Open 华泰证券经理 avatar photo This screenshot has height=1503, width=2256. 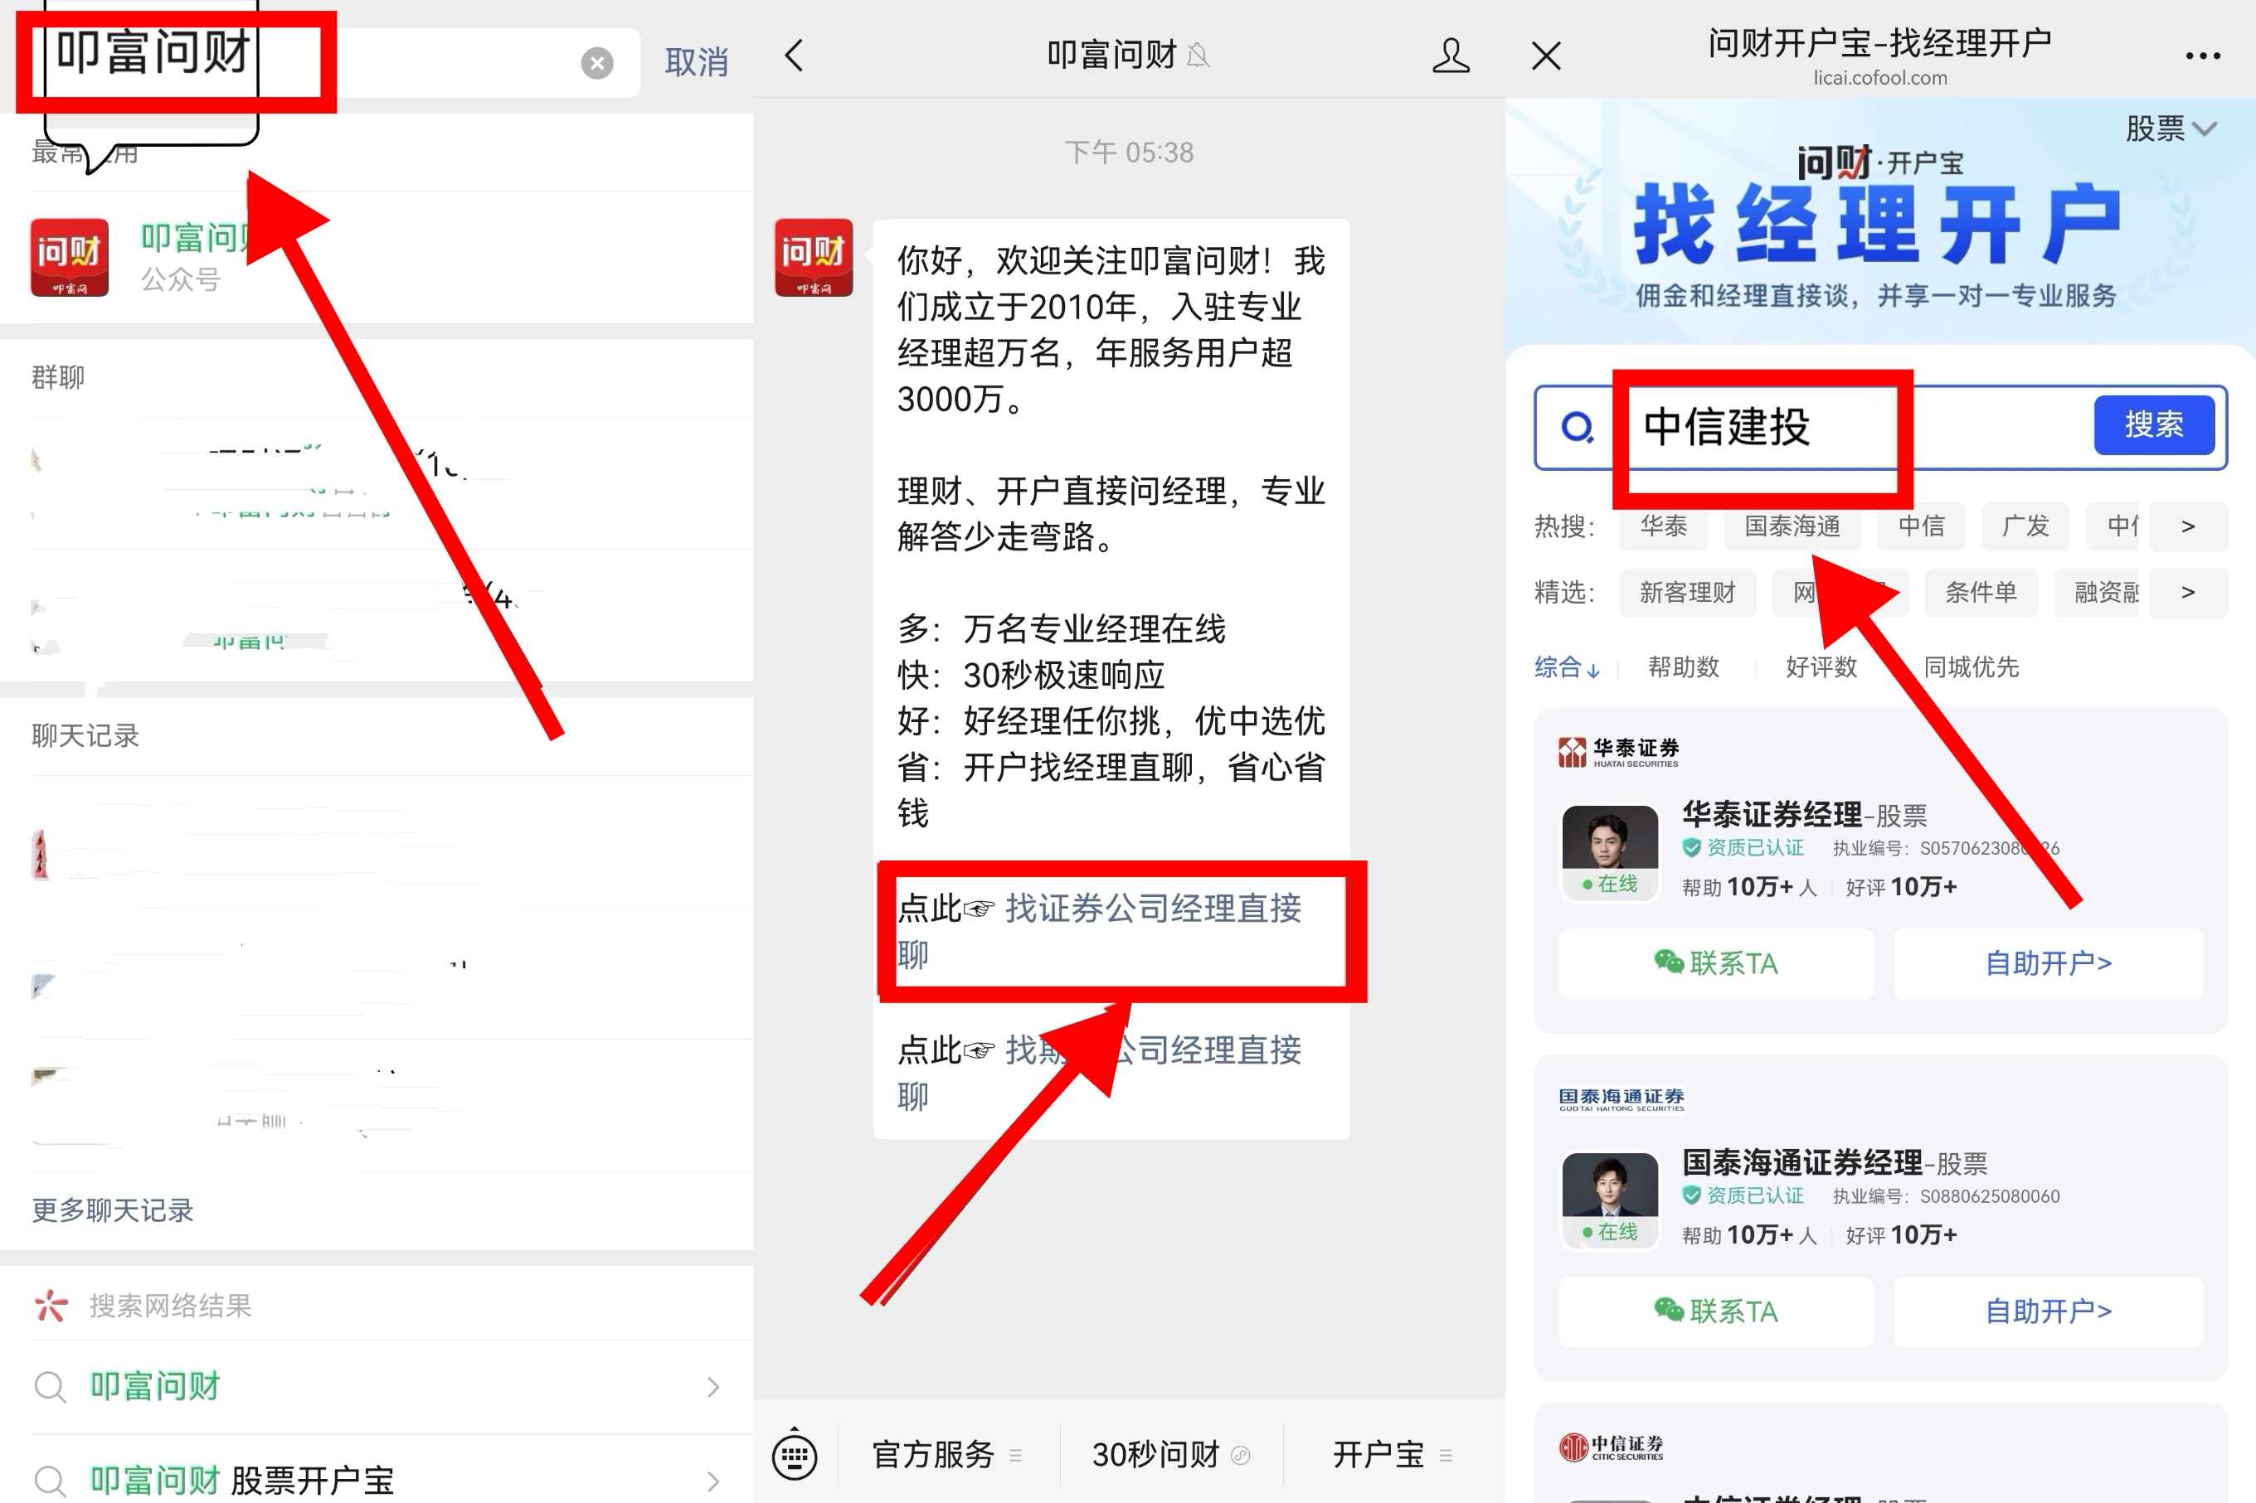pos(1609,852)
